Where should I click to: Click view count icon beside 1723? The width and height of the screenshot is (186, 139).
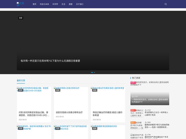coord(146,110)
